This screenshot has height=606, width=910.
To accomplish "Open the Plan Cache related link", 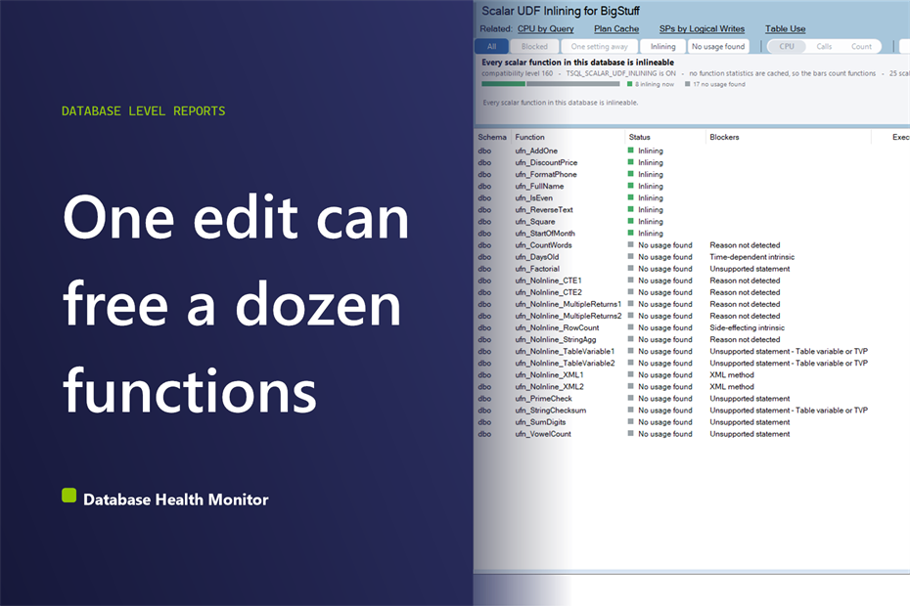I will (616, 29).
